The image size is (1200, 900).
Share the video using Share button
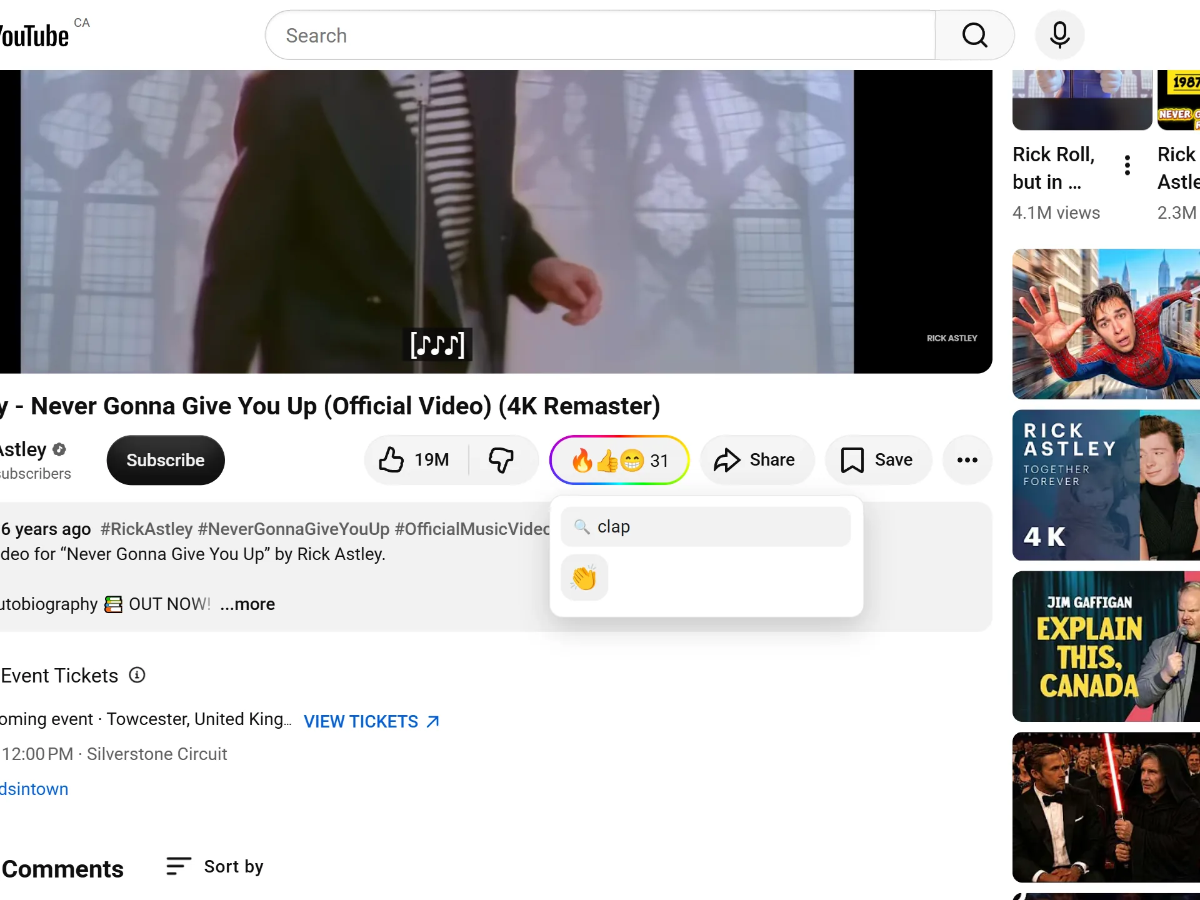757,460
